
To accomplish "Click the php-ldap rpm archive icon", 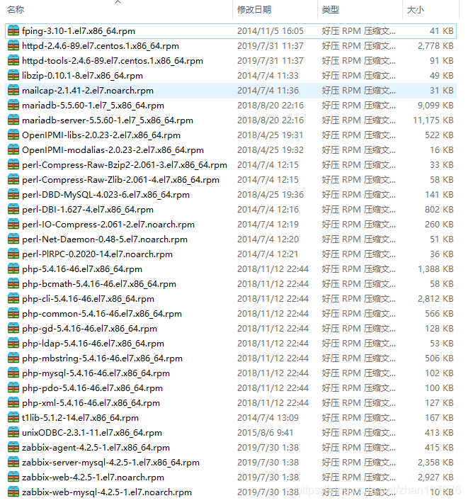I will 13,344.
